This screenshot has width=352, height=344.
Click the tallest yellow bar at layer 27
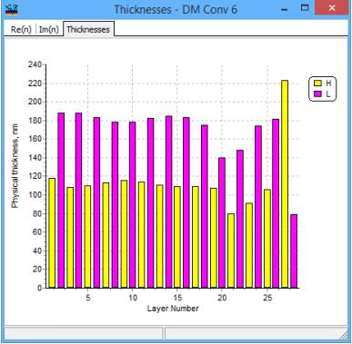pos(285,184)
